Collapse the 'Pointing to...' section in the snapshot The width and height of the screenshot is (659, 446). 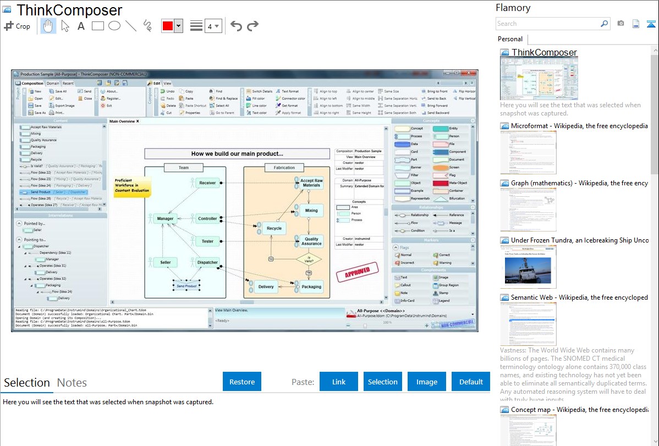19,240
